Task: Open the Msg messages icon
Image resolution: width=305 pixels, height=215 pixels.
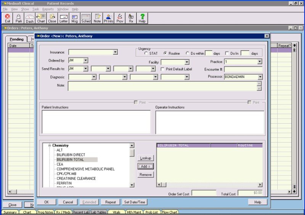Action: click(75, 18)
